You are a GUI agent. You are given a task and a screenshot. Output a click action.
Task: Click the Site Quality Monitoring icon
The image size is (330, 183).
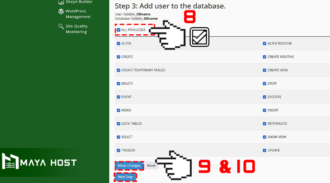tap(61, 26)
